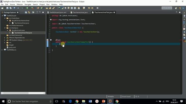Collapse the de.jakob.taschenrechner package
Viewport: 186px width, 104px height.
(x=7, y=21)
